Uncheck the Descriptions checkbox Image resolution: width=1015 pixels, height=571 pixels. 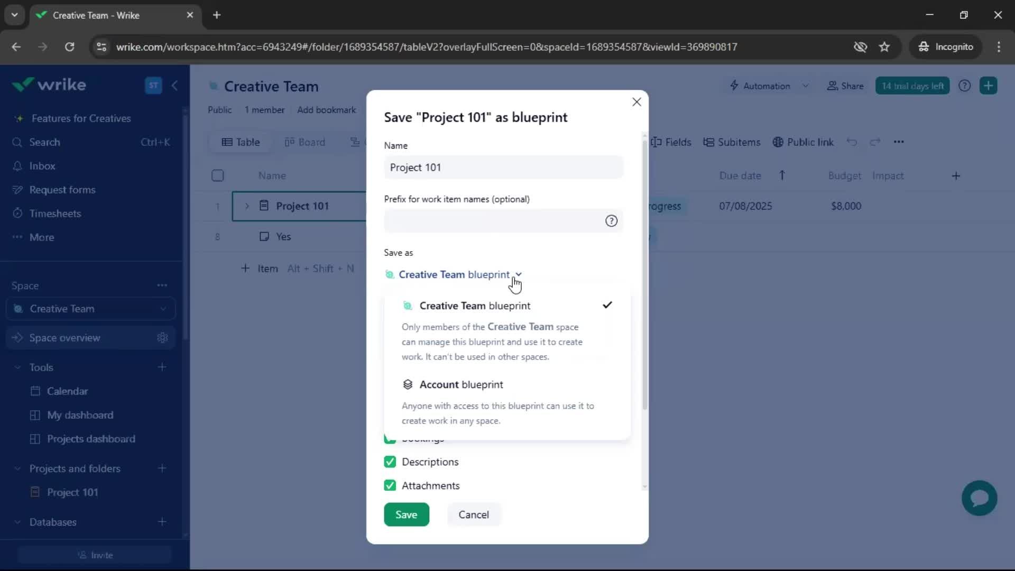390,462
